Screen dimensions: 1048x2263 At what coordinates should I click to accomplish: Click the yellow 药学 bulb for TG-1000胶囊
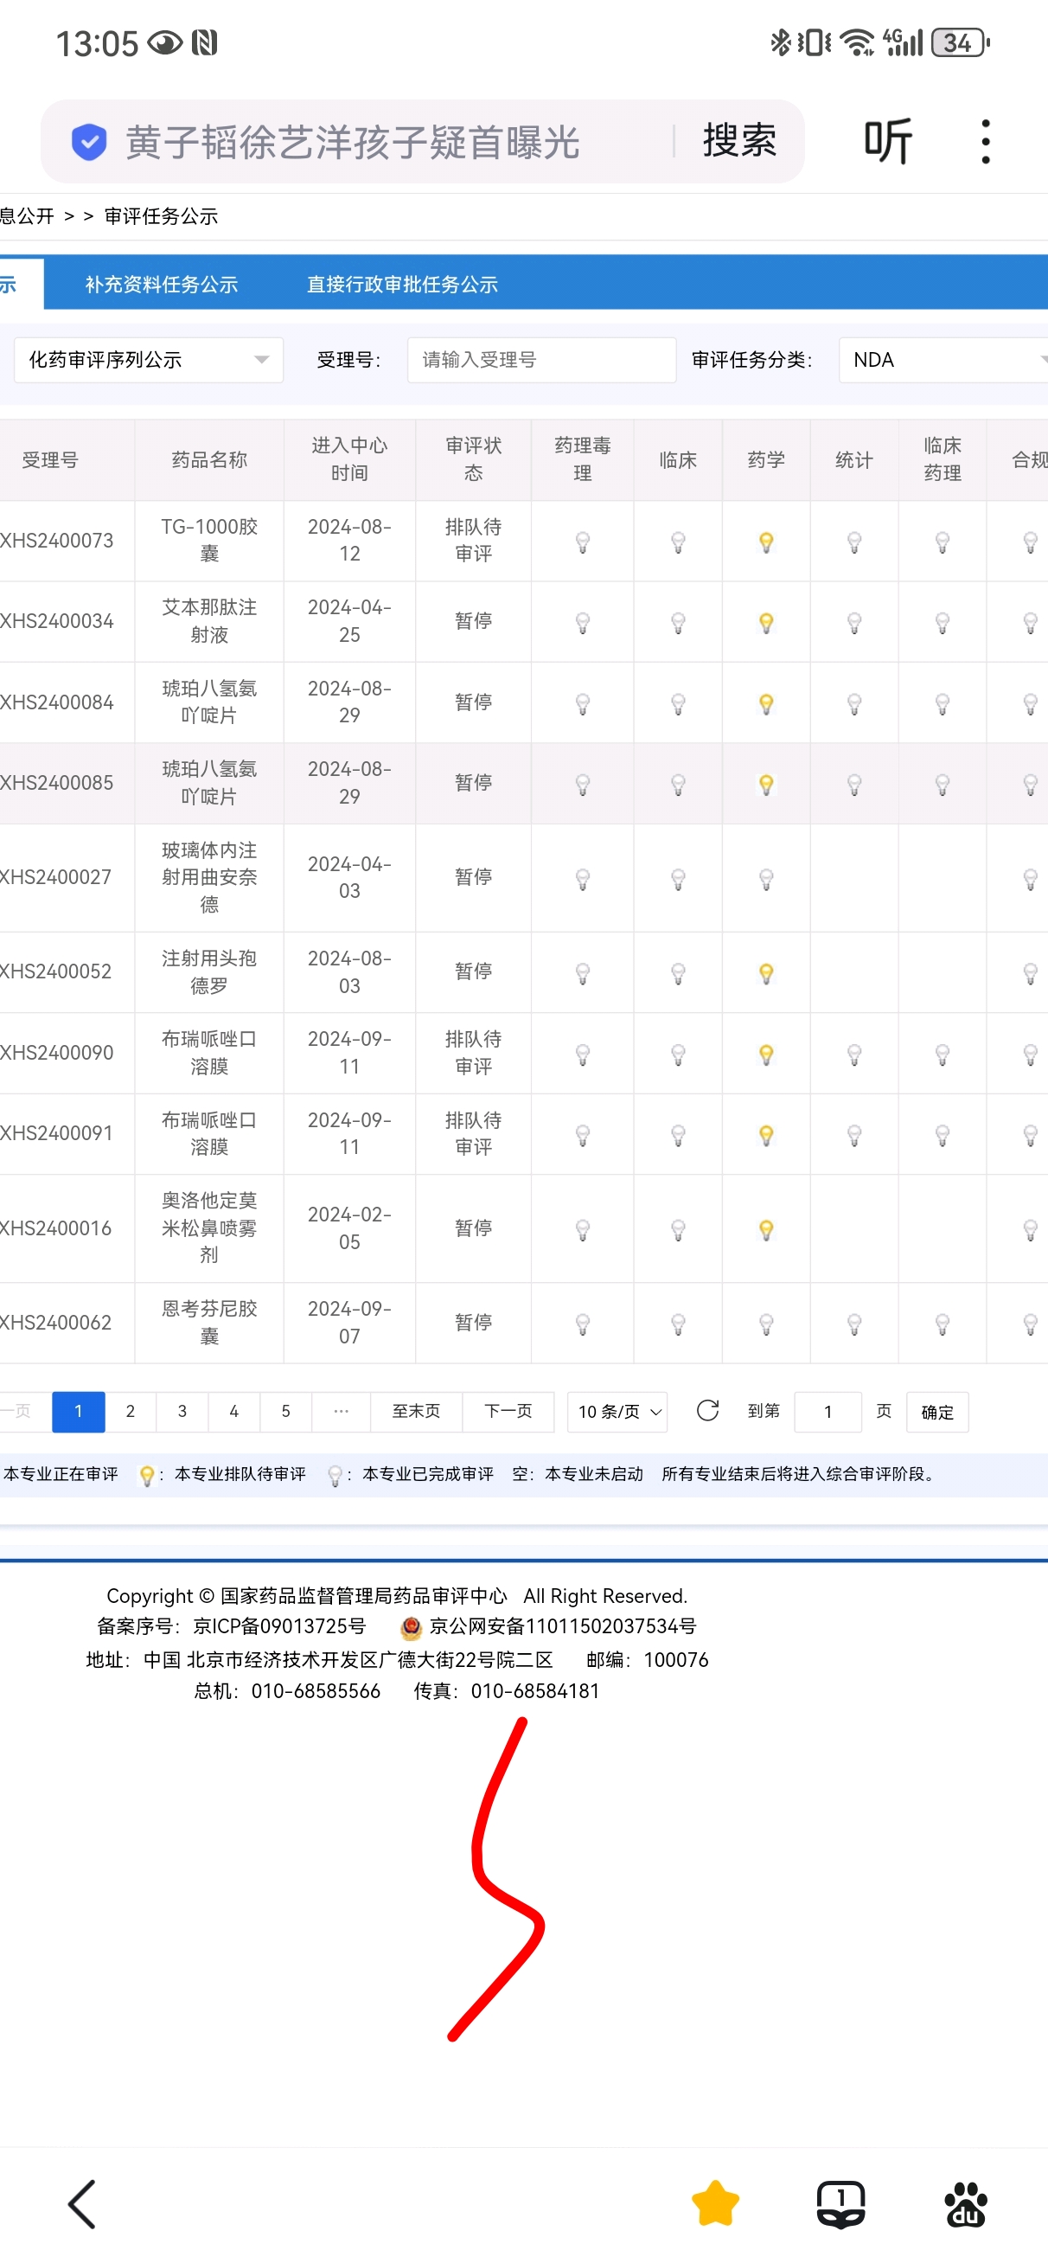766,542
